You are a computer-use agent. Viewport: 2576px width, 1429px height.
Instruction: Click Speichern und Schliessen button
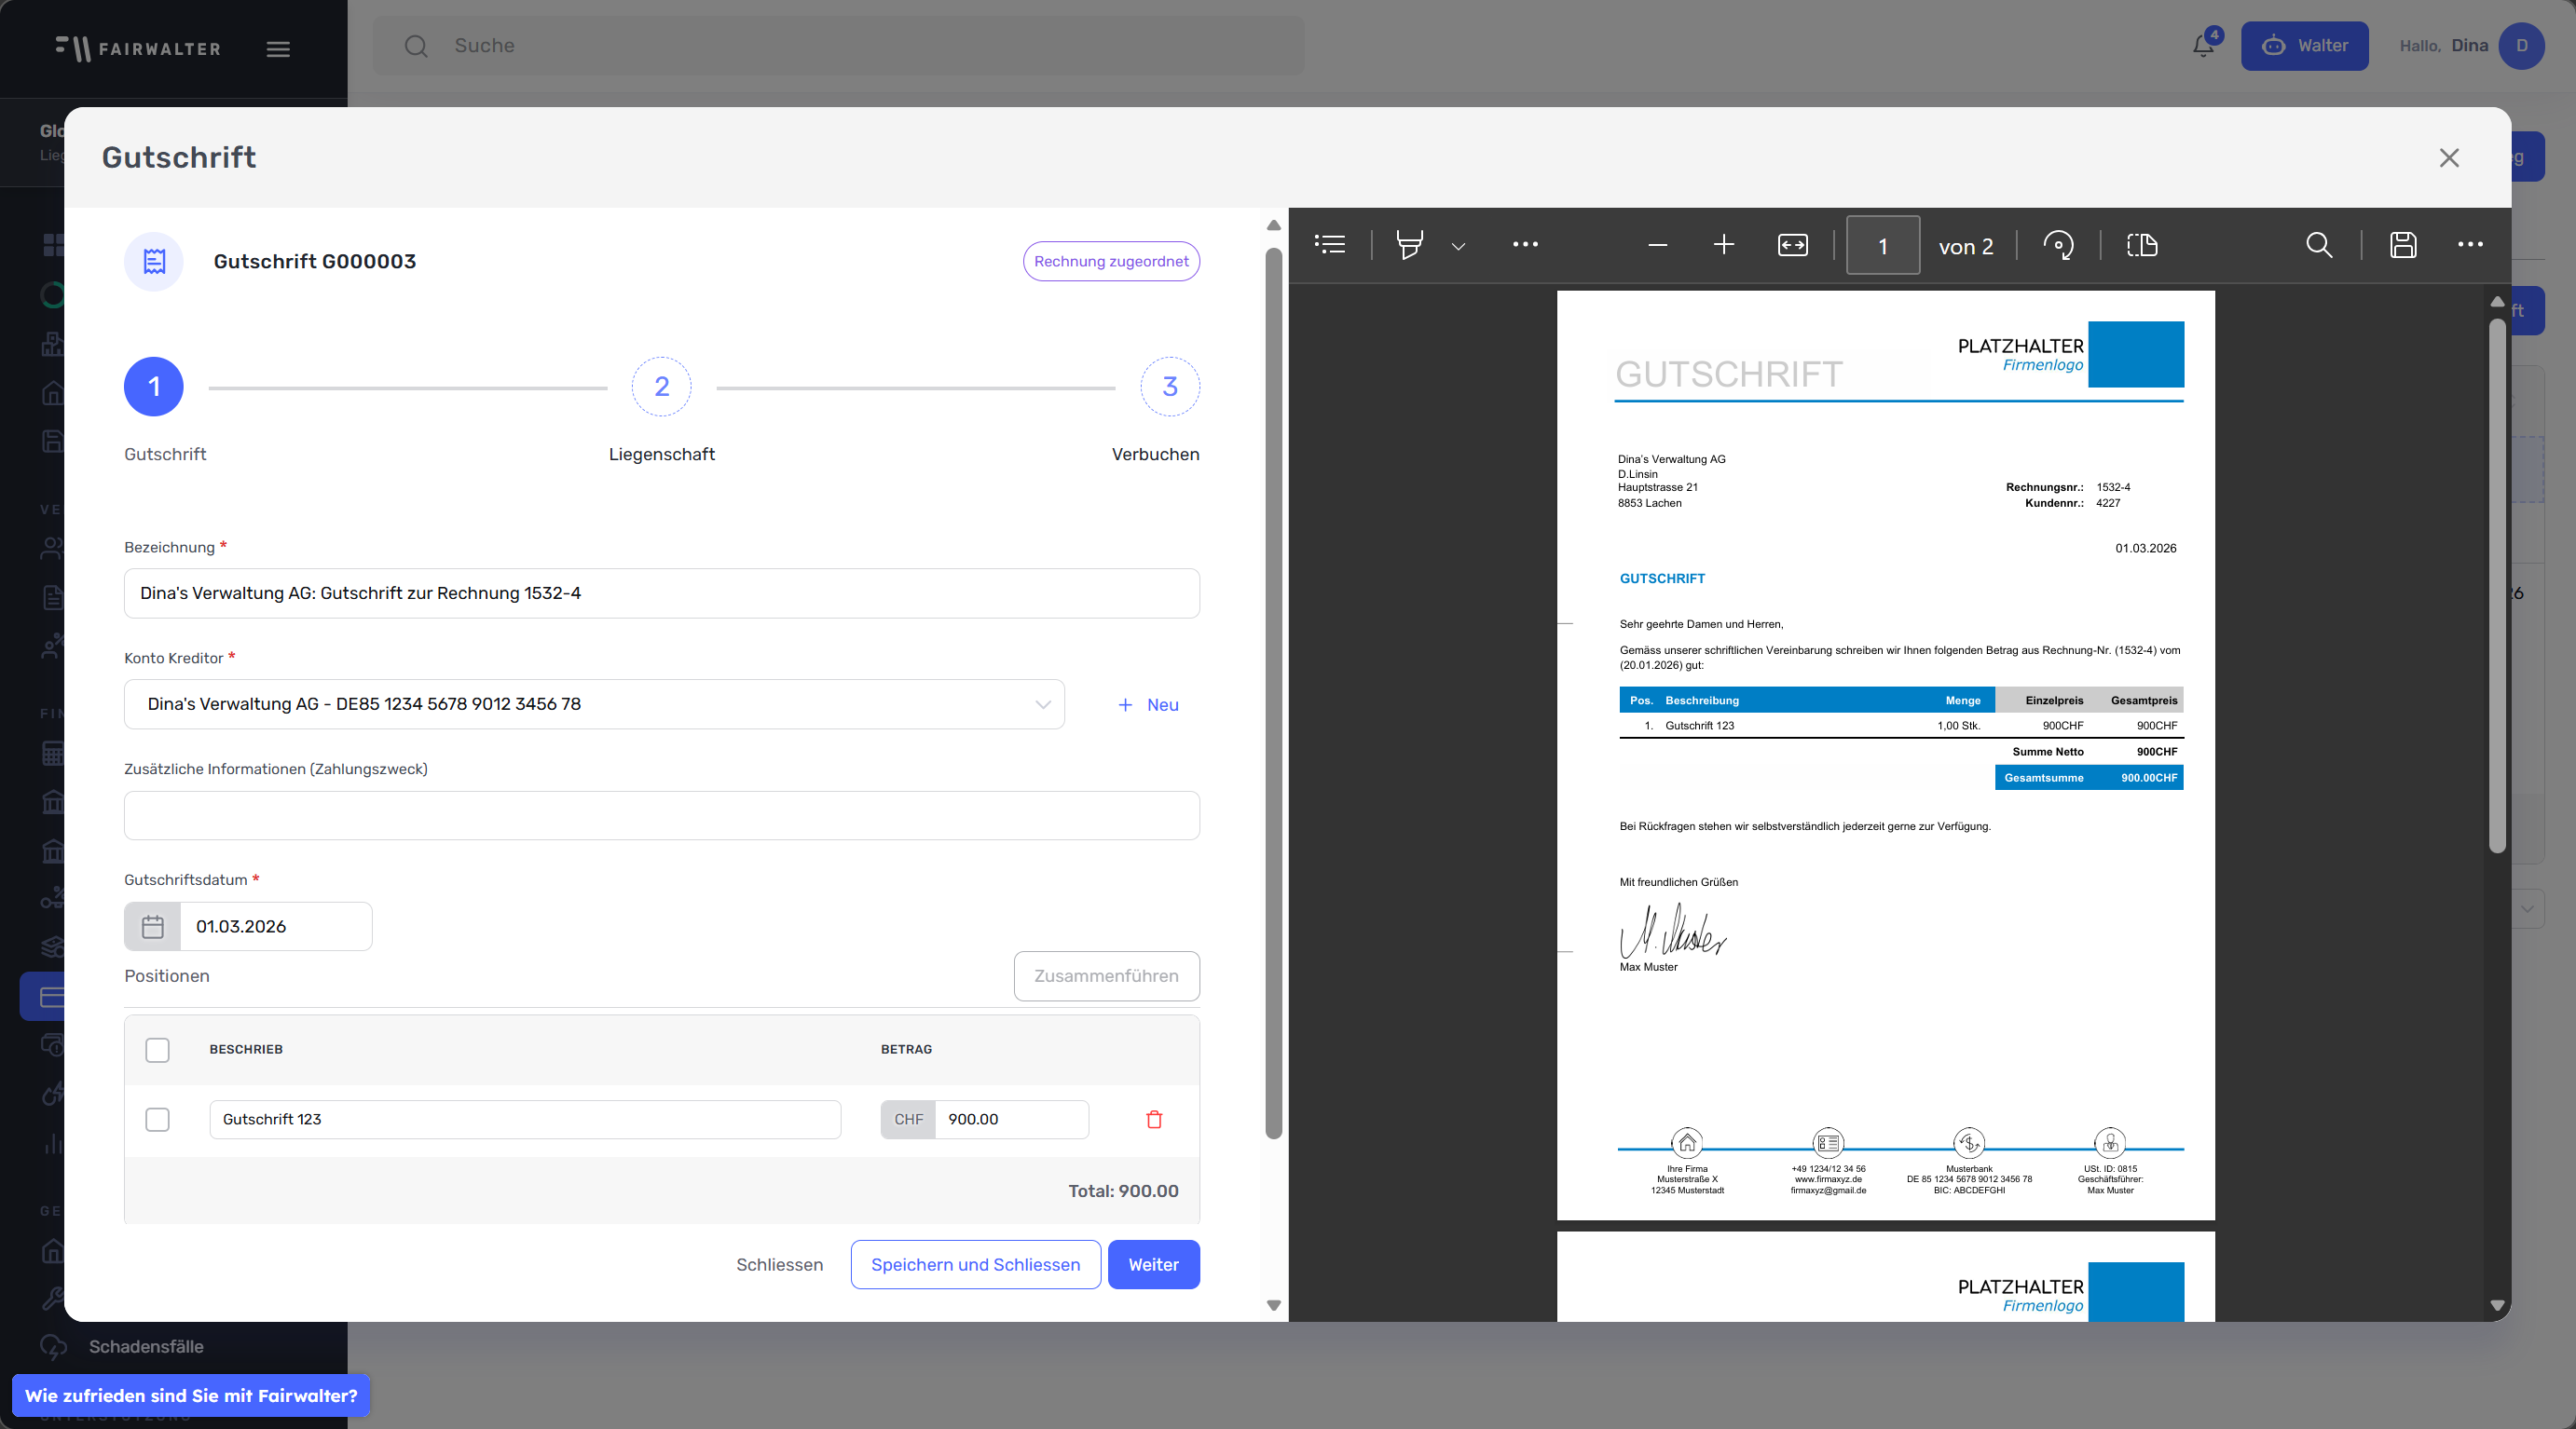click(975, 1264)
